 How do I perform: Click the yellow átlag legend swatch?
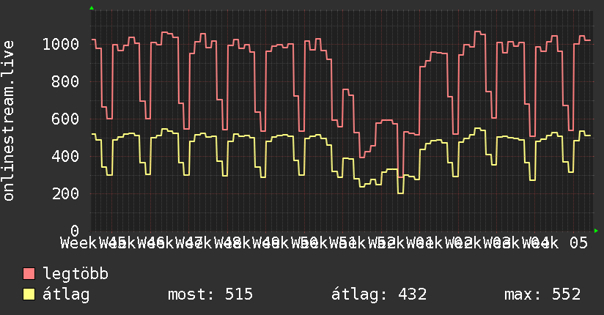(x=29, y=294)
